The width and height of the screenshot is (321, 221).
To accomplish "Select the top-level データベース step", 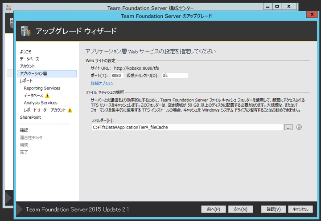I will (29, 59).
